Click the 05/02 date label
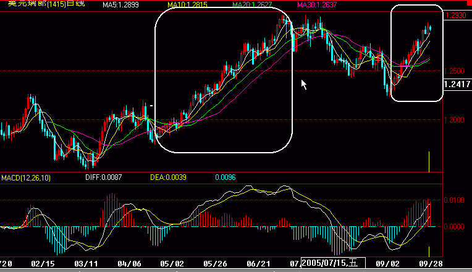 (172, 264)
